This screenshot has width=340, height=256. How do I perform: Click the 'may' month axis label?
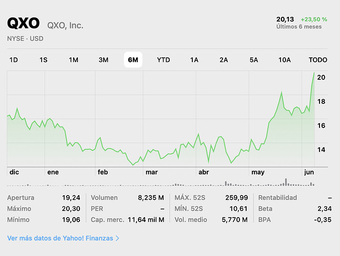tap(258, 173)
